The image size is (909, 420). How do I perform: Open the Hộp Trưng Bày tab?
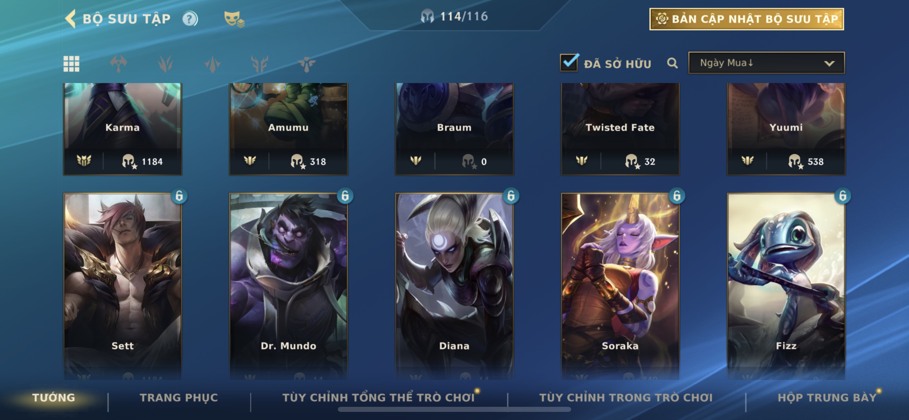[x=827, y=397]
